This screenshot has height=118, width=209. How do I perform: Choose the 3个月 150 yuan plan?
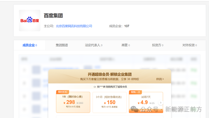(109, 102)
